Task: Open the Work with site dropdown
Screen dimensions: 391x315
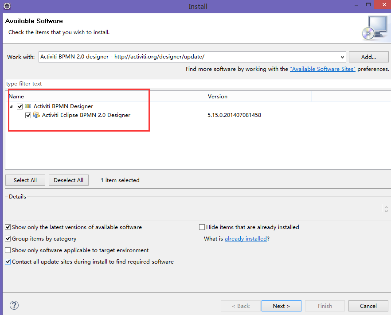Action: (x=342, y=57)
